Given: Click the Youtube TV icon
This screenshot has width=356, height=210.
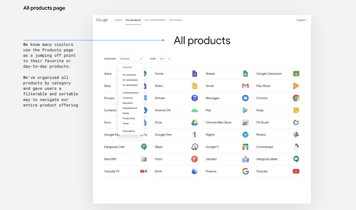Looking at the screenshot, I should point(144,171).
